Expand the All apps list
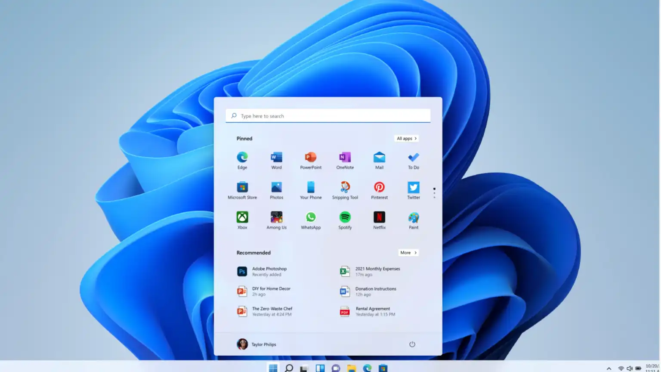Image resolution: width=661 pixels, height=372 pixels. click(x=406, y=139)
